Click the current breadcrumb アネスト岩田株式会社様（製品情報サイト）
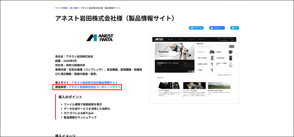 tap(101, 8)
